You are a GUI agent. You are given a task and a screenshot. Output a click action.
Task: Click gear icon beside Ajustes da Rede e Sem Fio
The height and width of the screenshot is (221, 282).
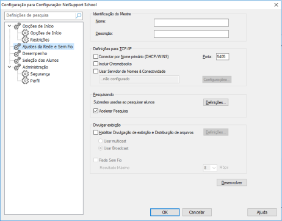coord(17,47)
